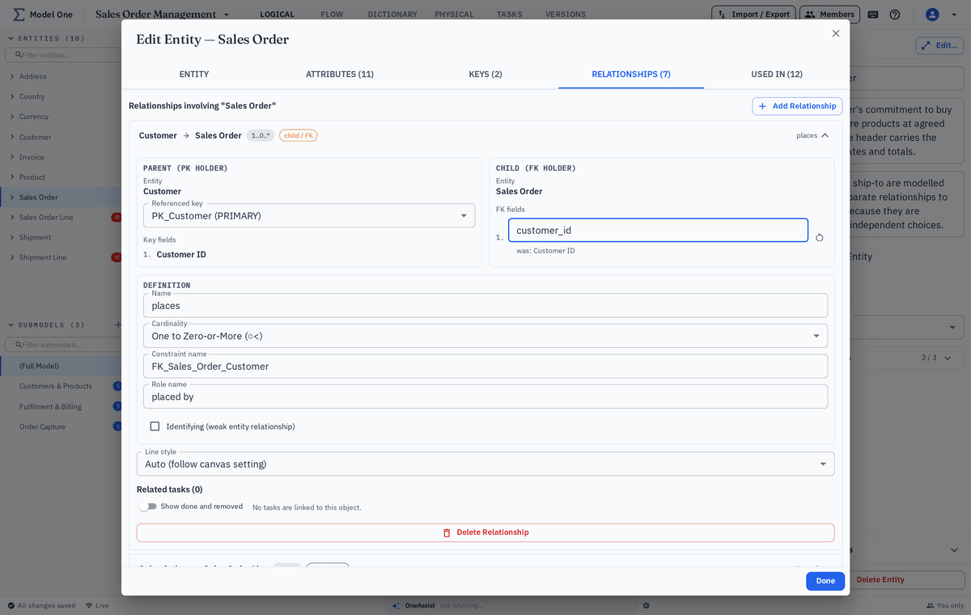Image resolution: width=971 pixels, height=615 pixels.
Task: Collapse the Entities section
Action: click(11, 38)
